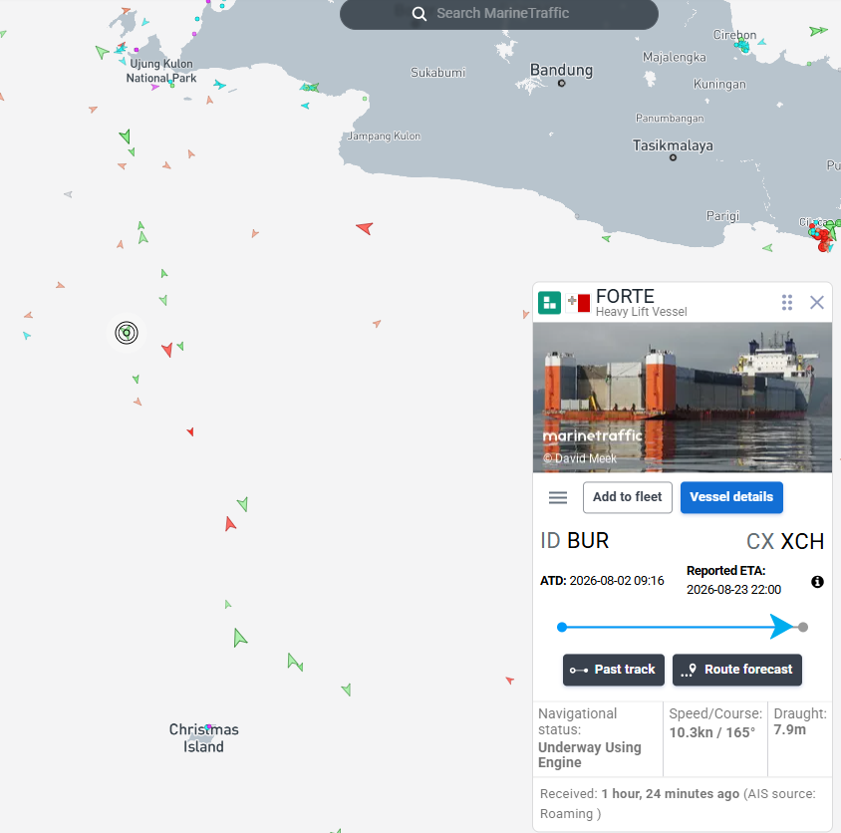Click the Christmas Island label
The height and width of the screenshot is (833, 841).
[204, 738]
